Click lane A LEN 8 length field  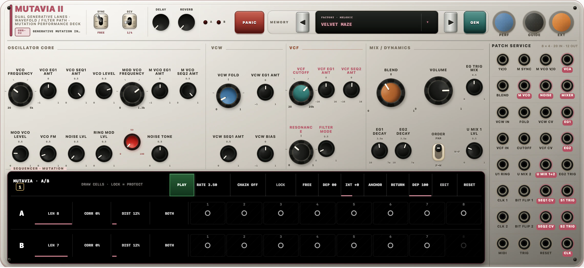pyautogui.click(x=54, y=213)
